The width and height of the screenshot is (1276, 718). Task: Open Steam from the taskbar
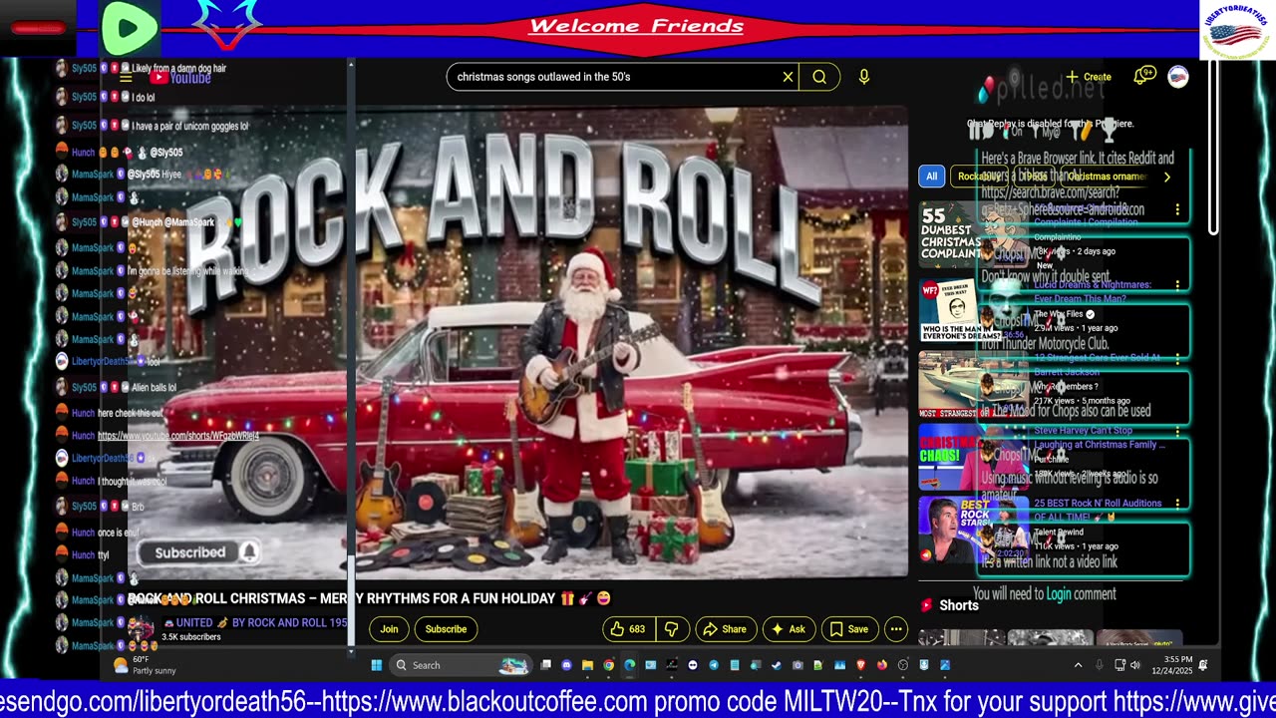776,665
